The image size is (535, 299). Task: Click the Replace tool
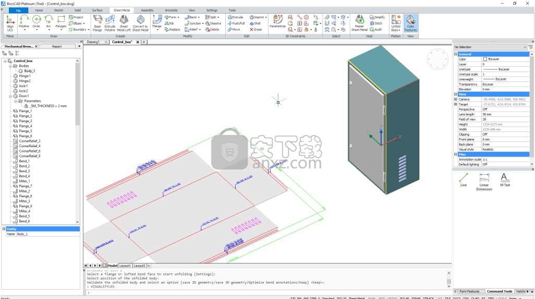click(x=172, y=29)
